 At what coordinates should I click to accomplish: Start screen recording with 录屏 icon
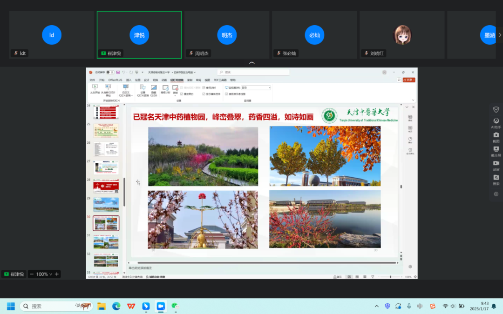coord(496,163)
